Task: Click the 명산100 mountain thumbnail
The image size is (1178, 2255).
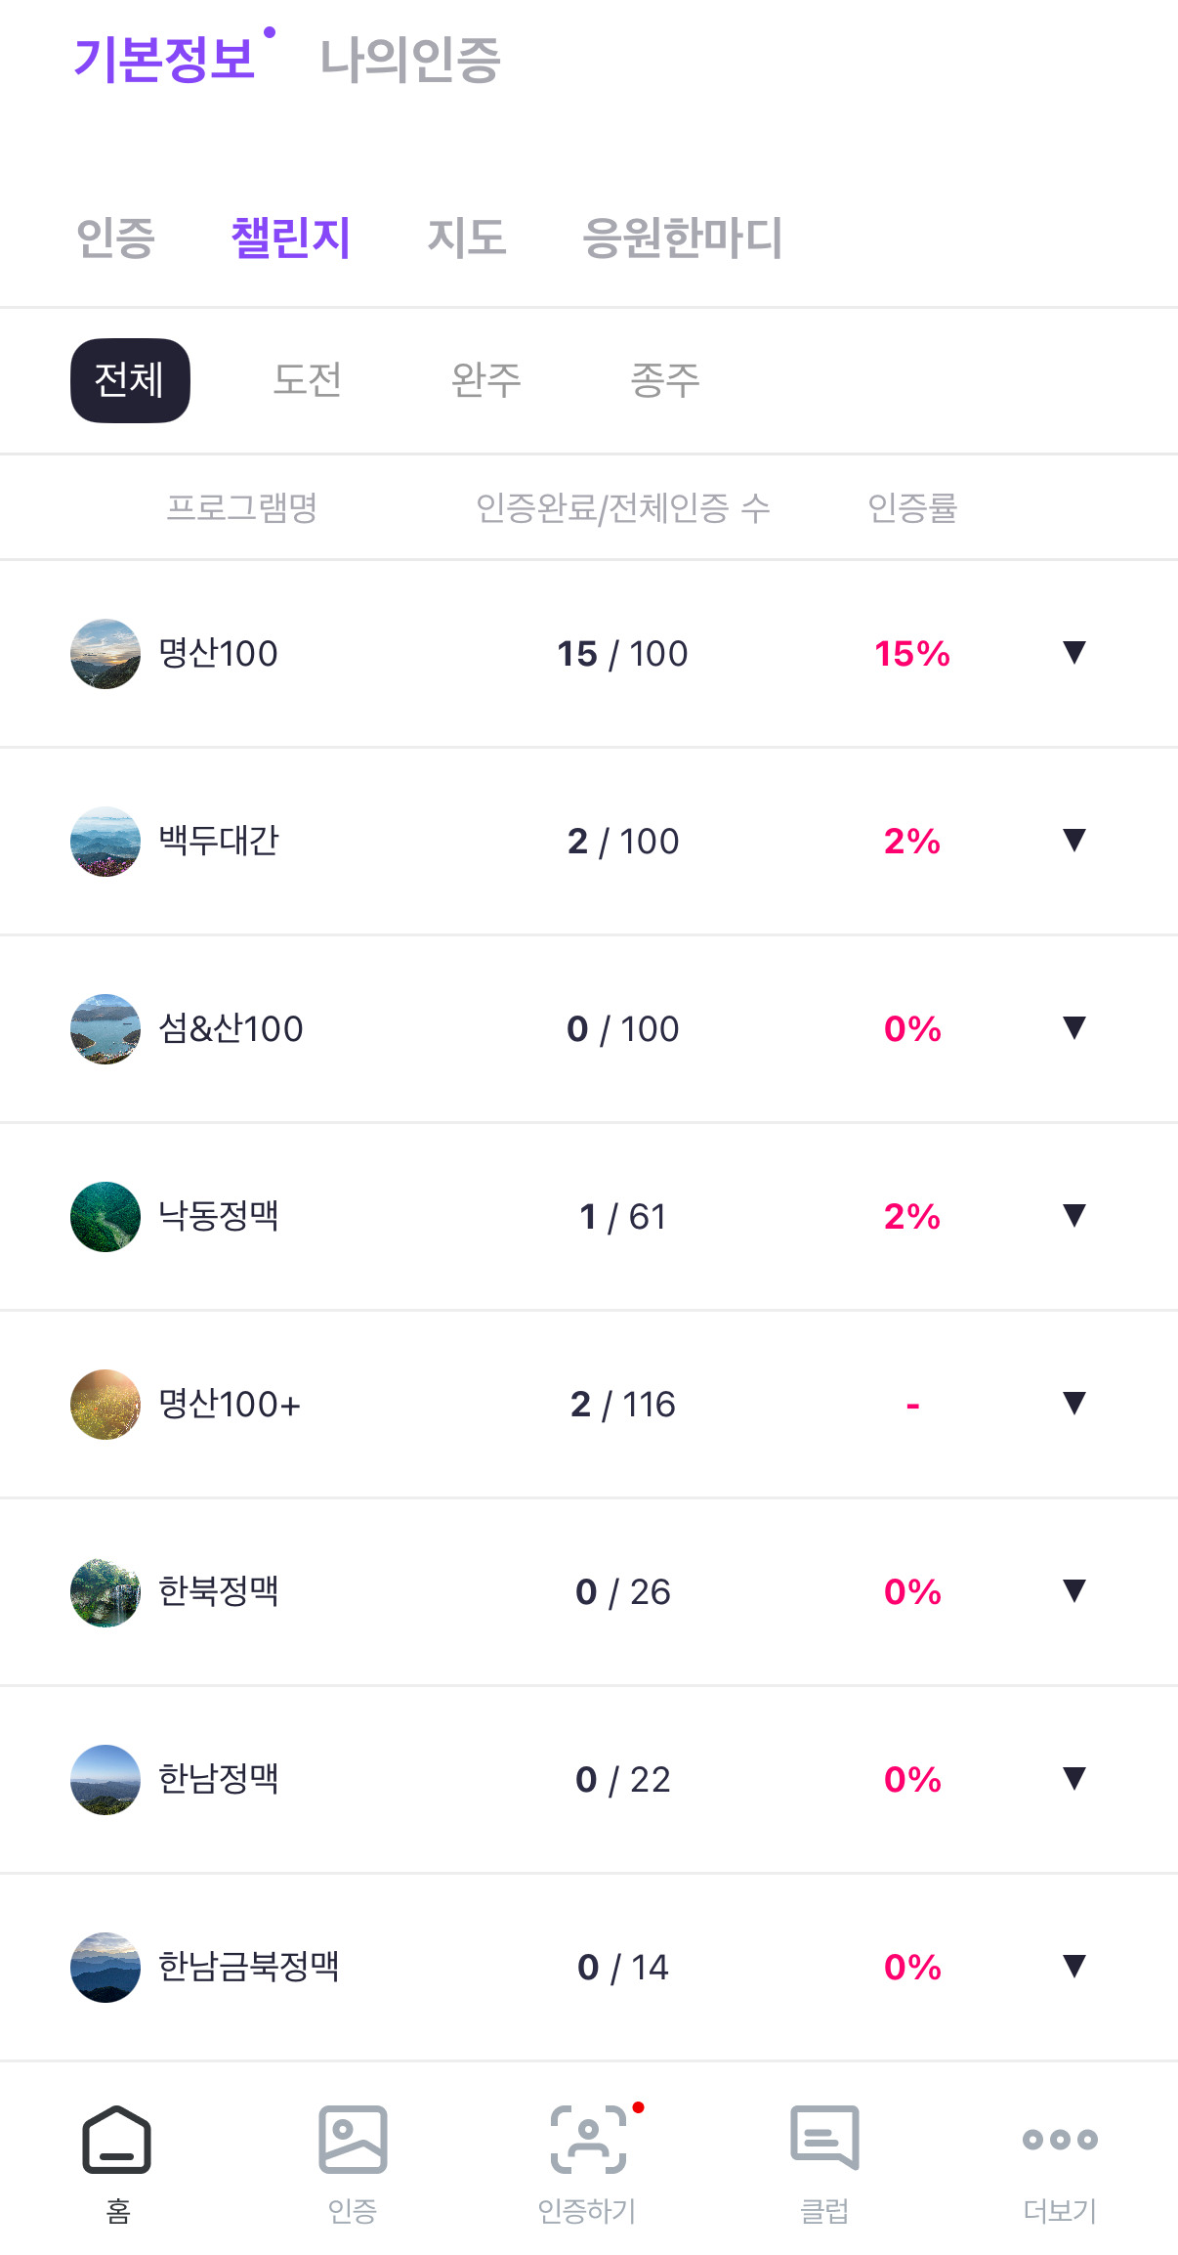Action: click(x=105, y=654)
